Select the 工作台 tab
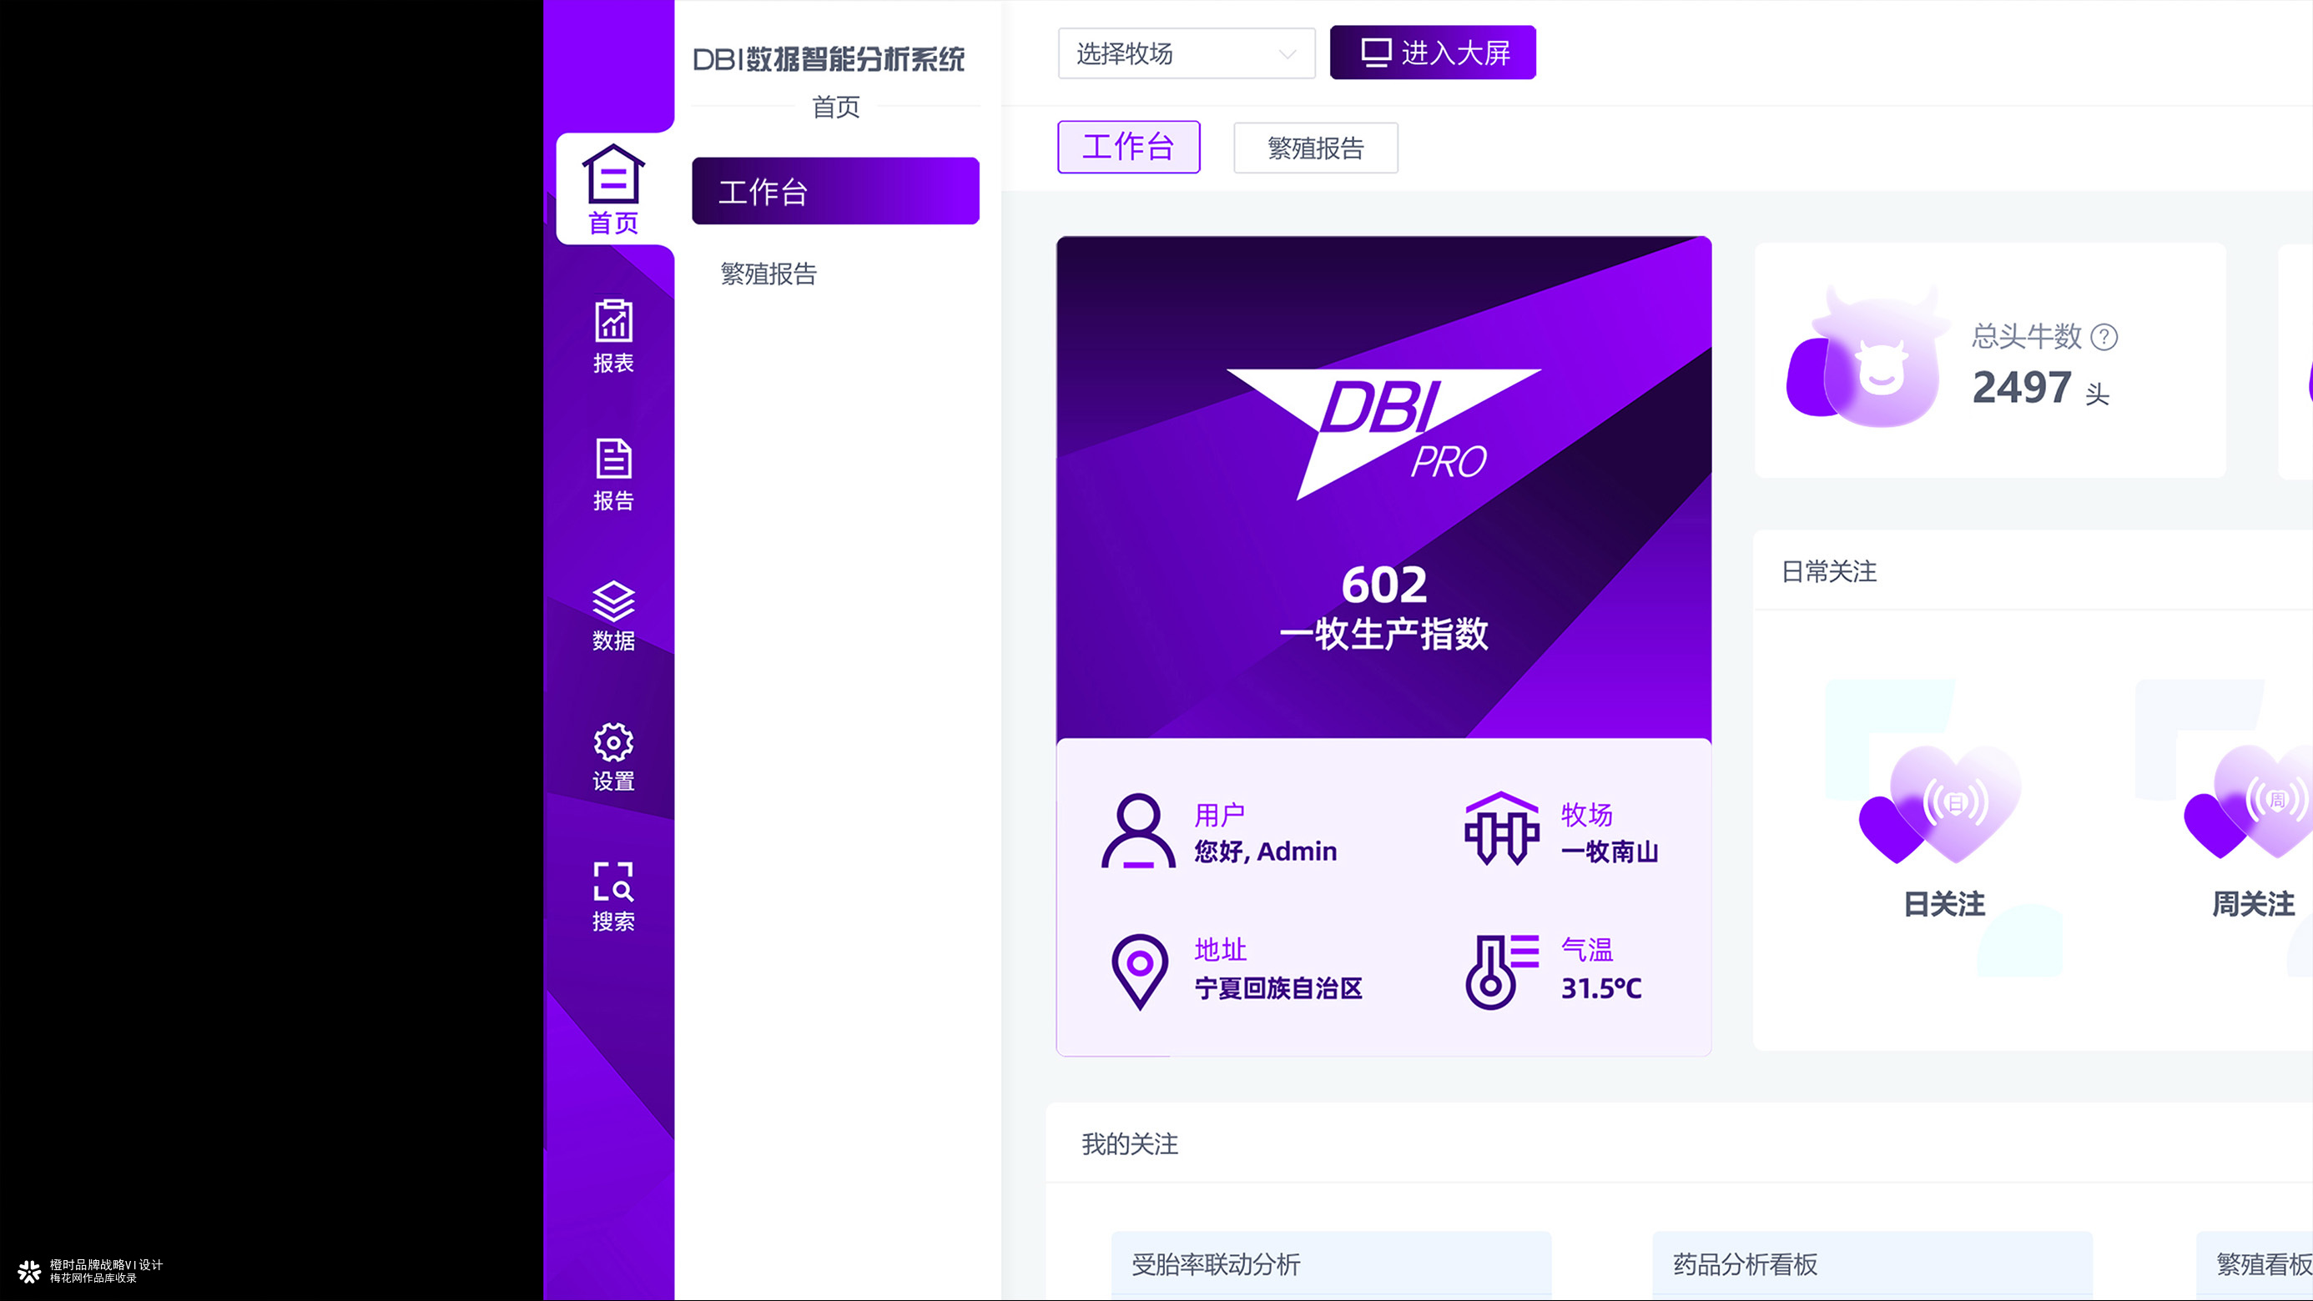 1129,147
